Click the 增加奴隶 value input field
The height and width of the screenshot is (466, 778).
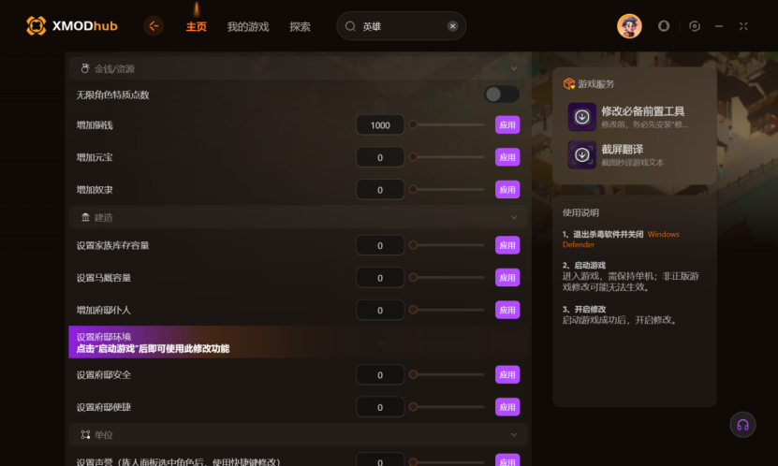[x=380, y=189]
